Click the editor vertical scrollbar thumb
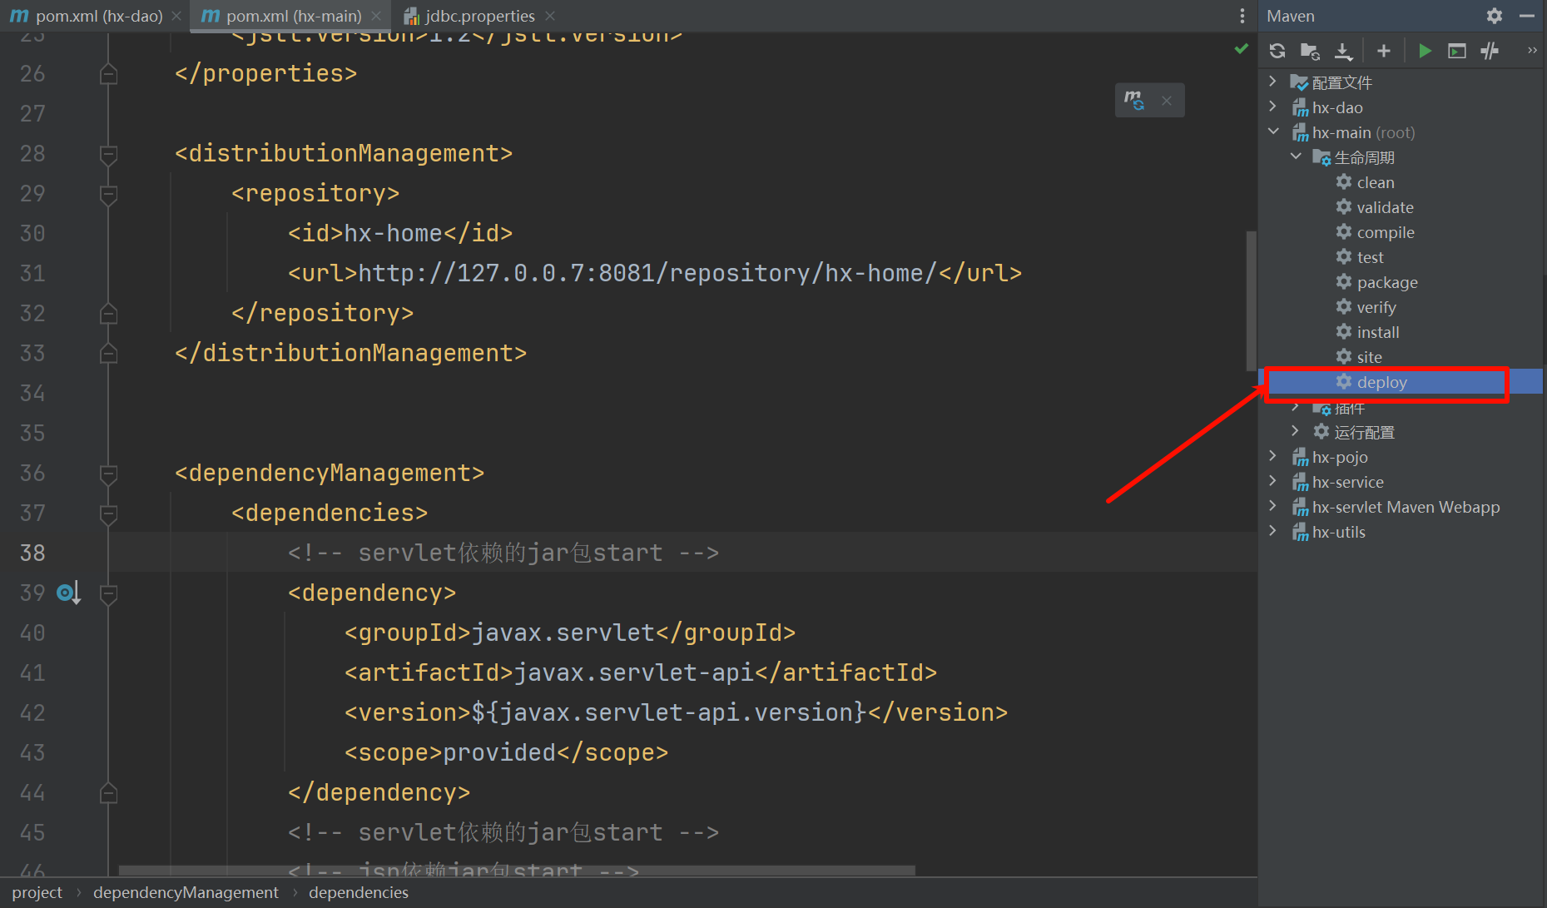This screenshot has width=1547, height=908. click(x=1251, y=300)
